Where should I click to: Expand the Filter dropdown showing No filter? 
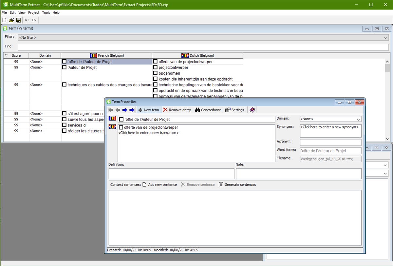385,38
